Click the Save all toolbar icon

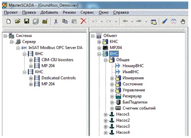(36, 21)
